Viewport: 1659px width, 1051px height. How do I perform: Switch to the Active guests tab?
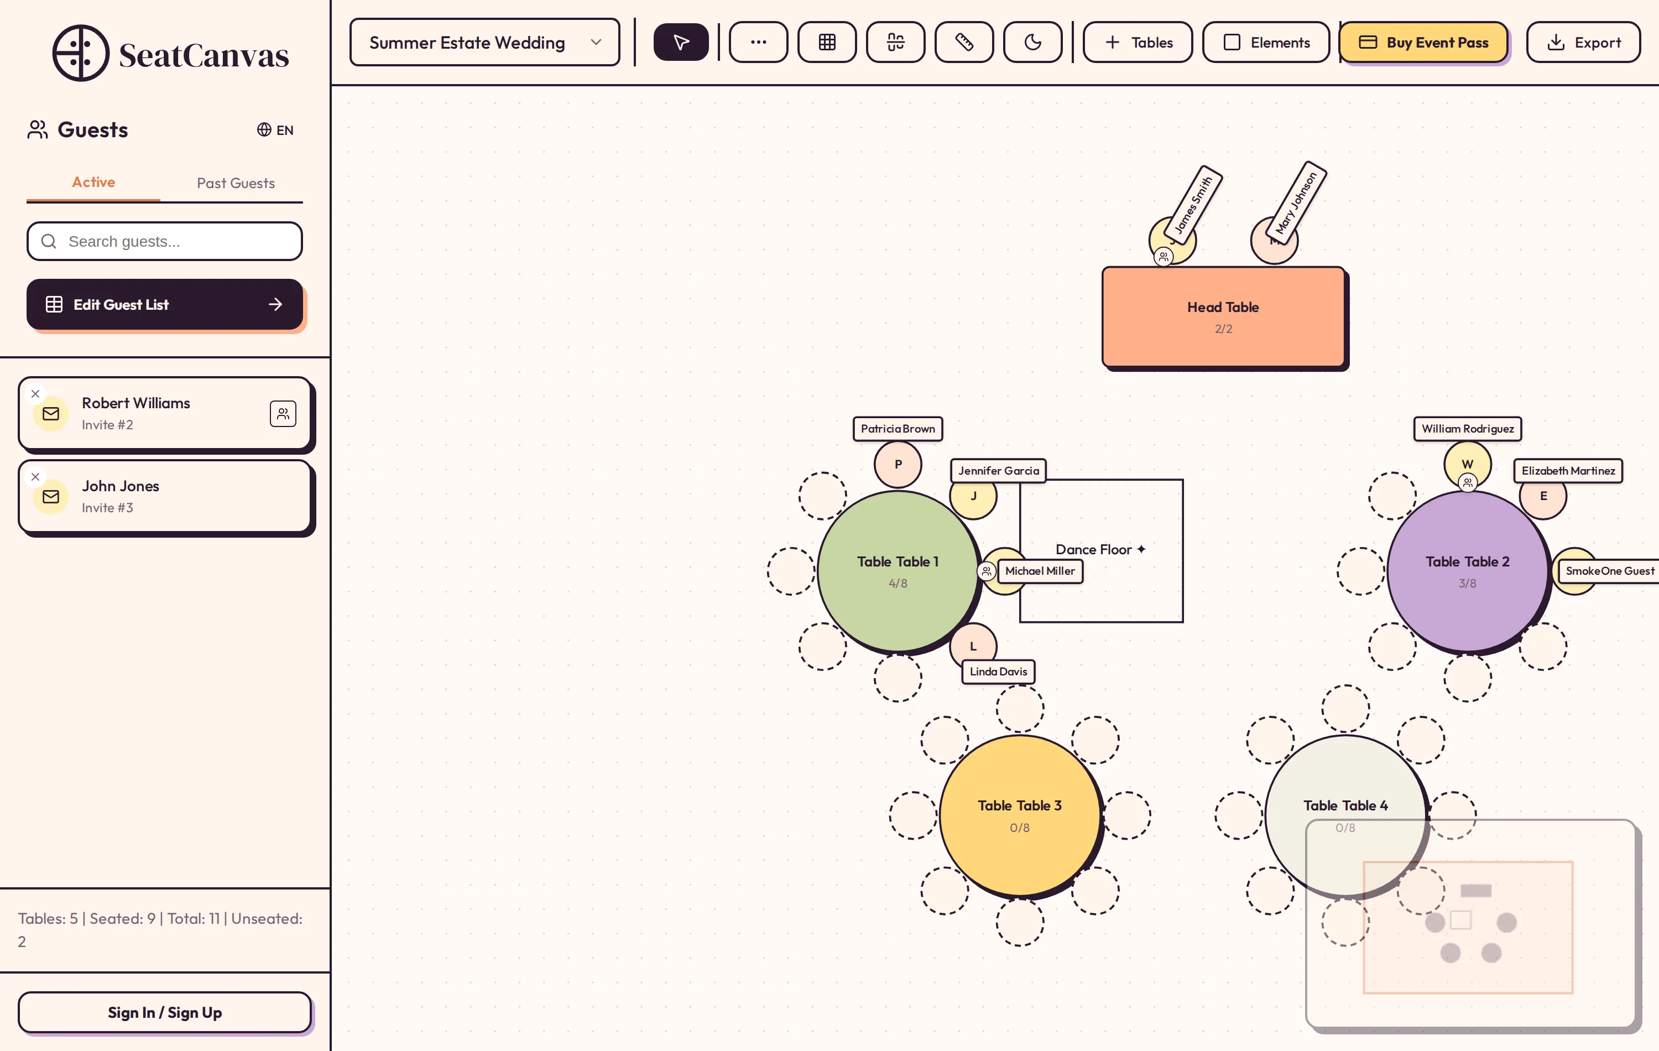[x=93, y=182]
